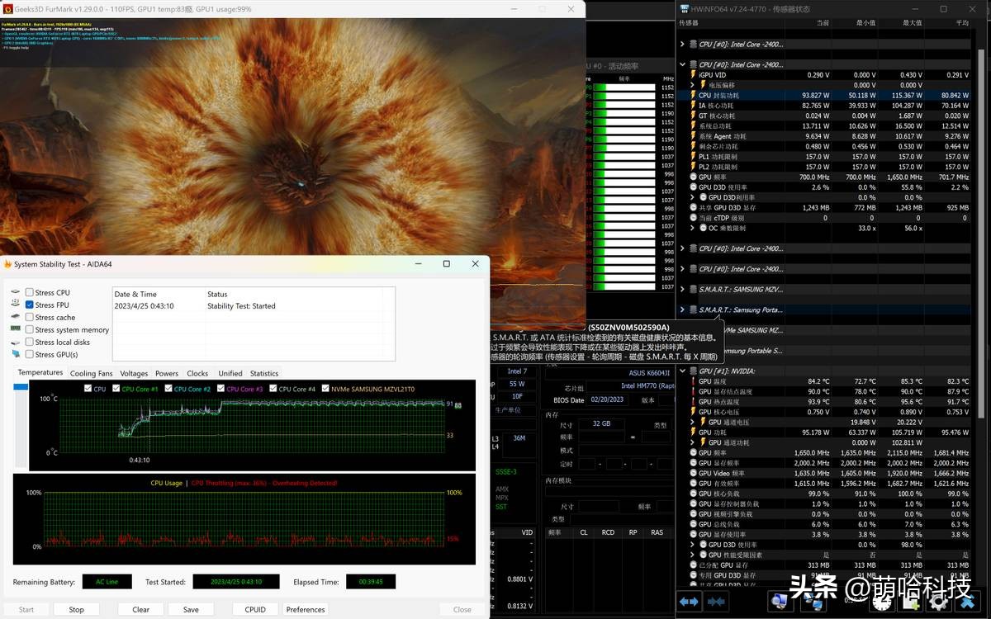This screenshot has height=619, width=991.
Task: Uncheck the Stress FPU checkbox
Action: point(30,305)
